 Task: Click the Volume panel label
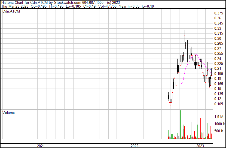(x=8, y=113)
